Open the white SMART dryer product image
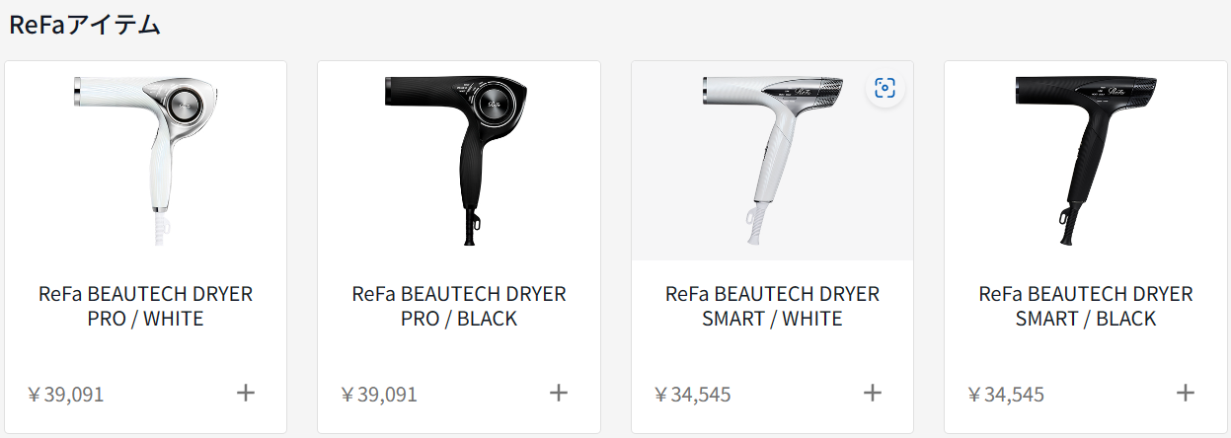Screen dimensions: 1231x438 (x=773, y=161)
